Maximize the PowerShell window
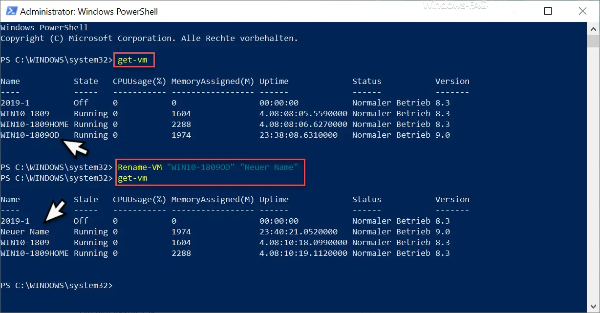 (548, 11)
